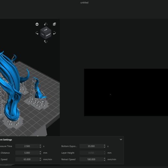Increase the Exposure Time stepper value
The height and width of the screenshot is (168, 168).
pyautogui.click(x=40, y=145)
